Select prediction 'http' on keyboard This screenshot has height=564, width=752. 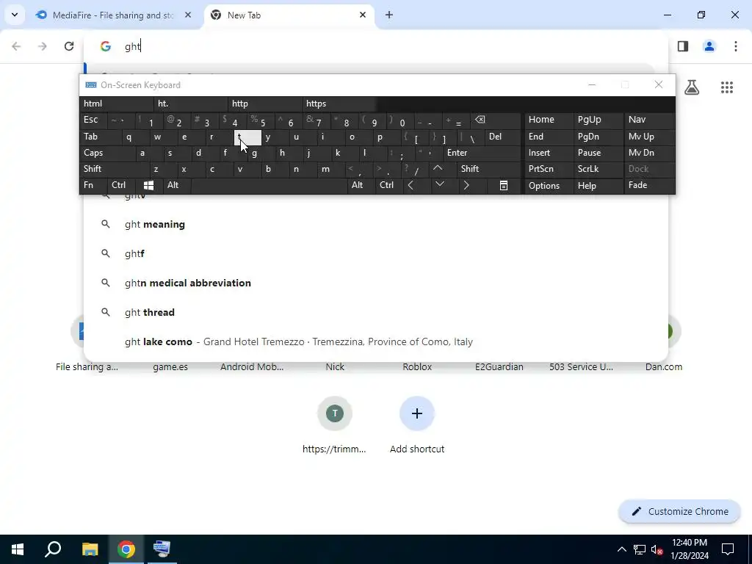pos(265,104)
